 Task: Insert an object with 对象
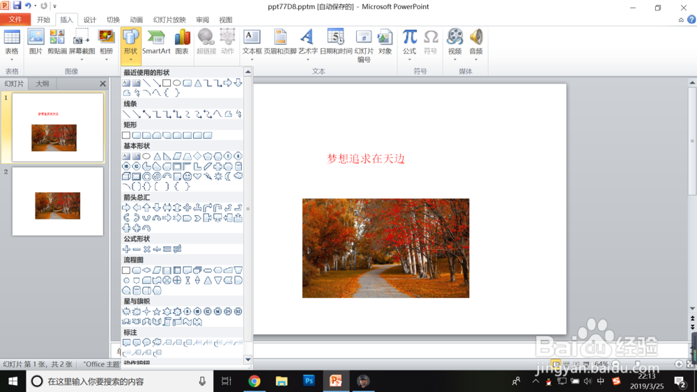coord(385,42)
